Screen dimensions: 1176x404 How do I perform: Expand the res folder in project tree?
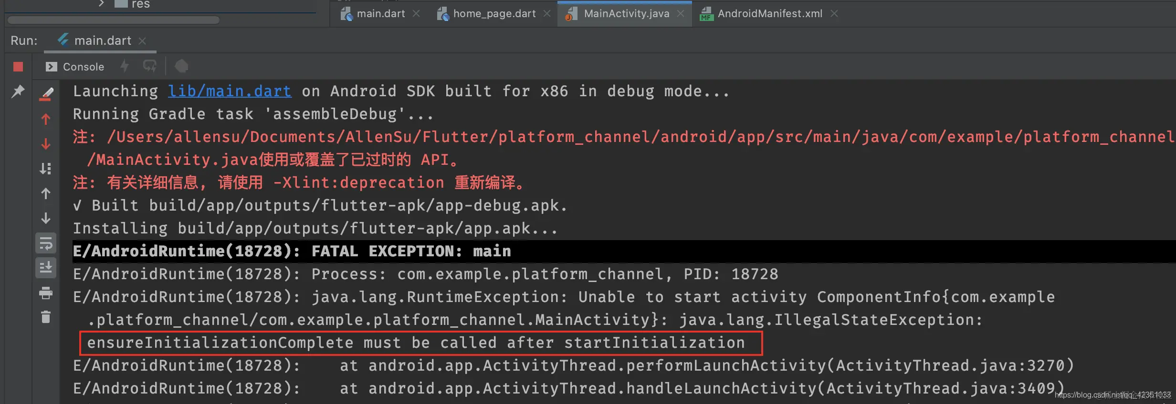(x=101, y=4)
